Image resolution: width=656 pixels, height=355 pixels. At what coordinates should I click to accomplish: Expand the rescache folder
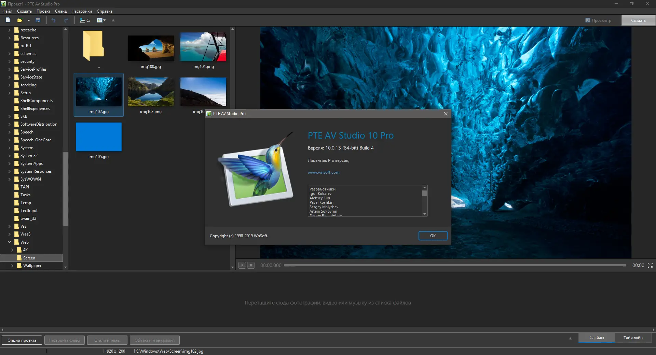[10, 30]
